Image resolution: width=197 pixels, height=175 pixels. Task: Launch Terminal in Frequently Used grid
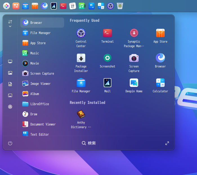[x=107, y=33]
